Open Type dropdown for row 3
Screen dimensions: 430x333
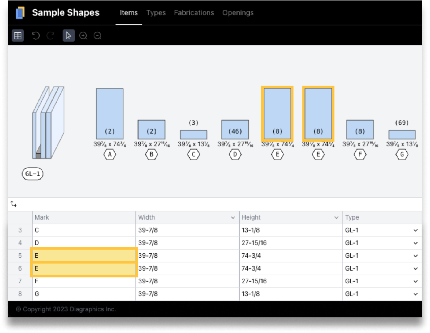coord(415,230)
